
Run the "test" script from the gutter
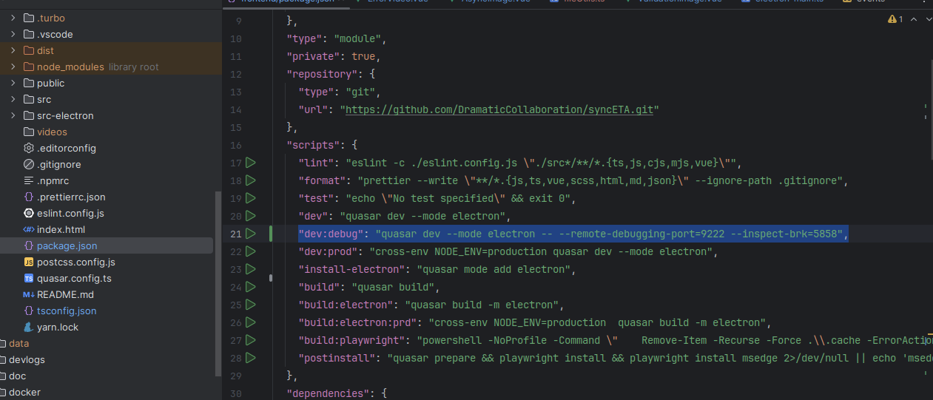251,198
